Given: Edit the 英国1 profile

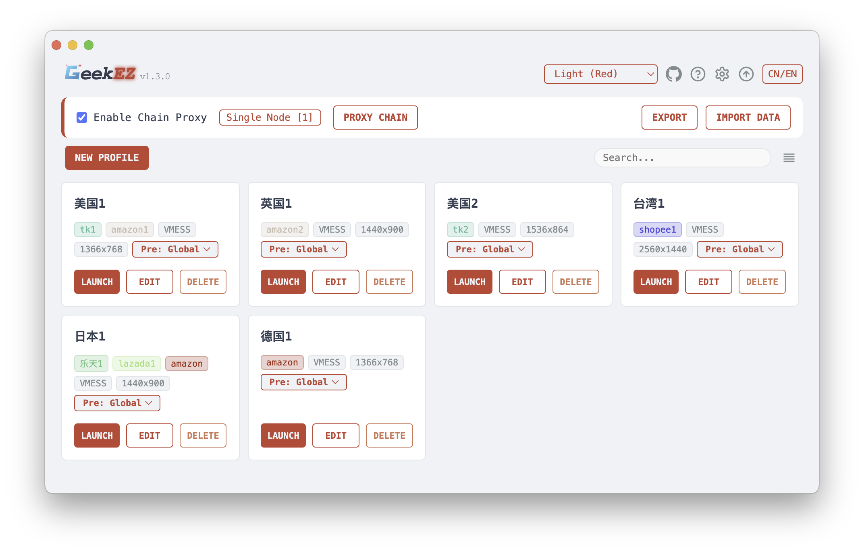Looking at the screenshot, I should (x=336, y=282).
